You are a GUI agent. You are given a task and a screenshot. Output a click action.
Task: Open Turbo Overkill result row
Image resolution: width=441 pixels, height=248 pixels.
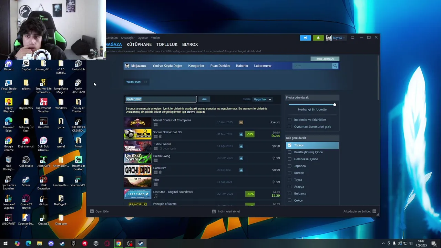pos(203,146)
